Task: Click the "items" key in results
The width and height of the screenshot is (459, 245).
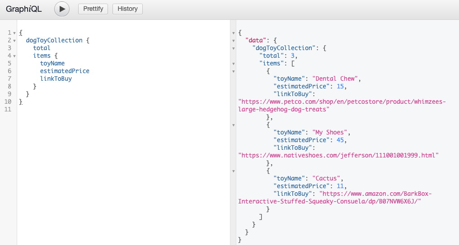Action: [x=272, y=63]
